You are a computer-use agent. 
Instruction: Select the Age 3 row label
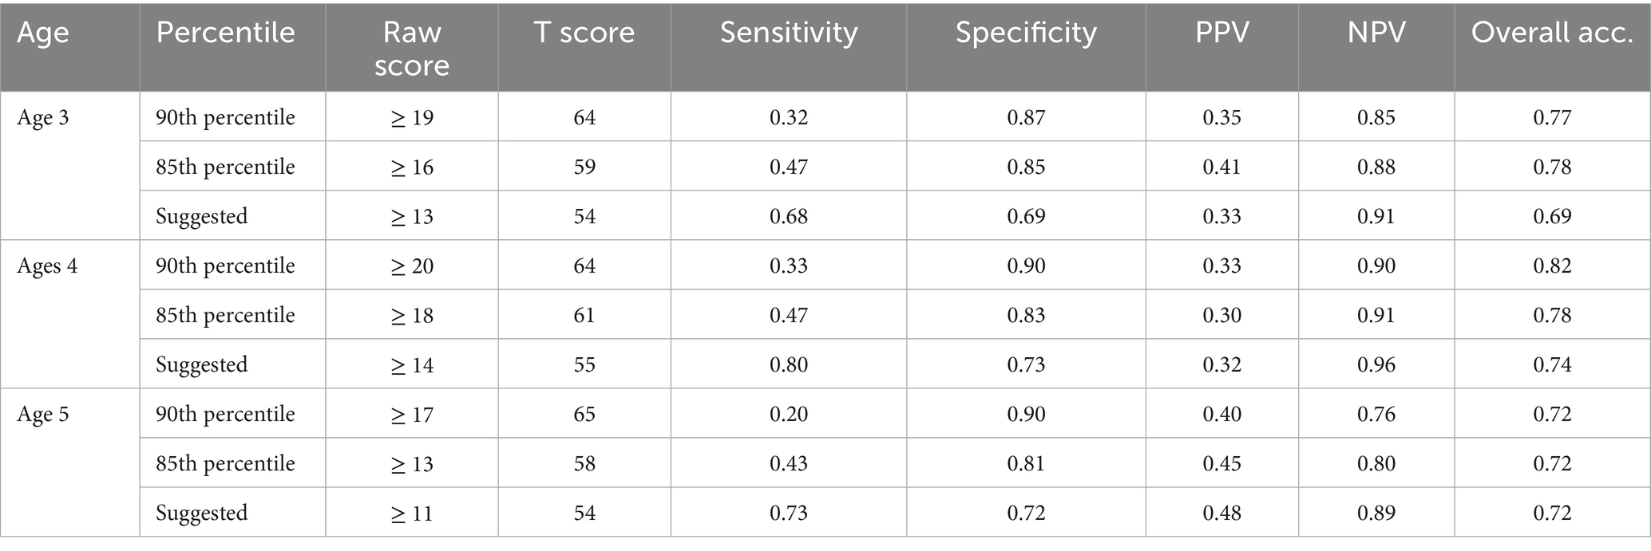43,118
